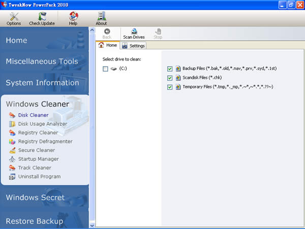Click the Stop hand icon

[158, 32]
